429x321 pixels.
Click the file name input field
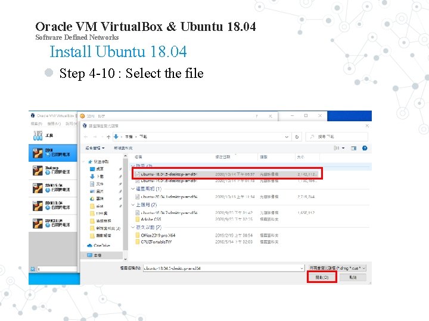pos(221,268)
